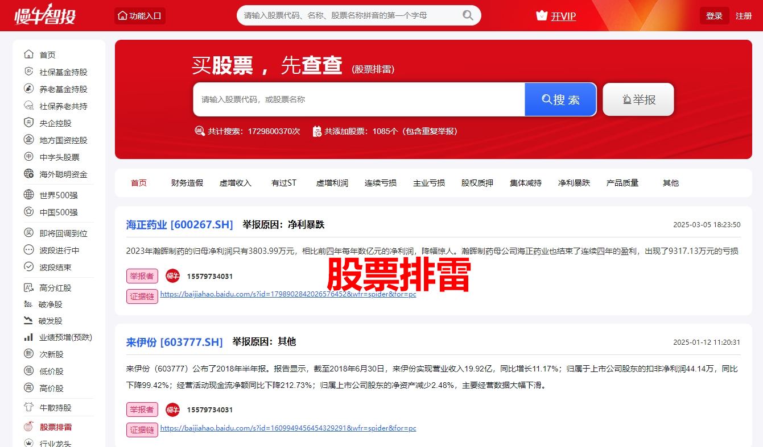Click 举报者 tag in 来伊份 card
Viewport: 763px width, 447px height.
click(142, 410)
